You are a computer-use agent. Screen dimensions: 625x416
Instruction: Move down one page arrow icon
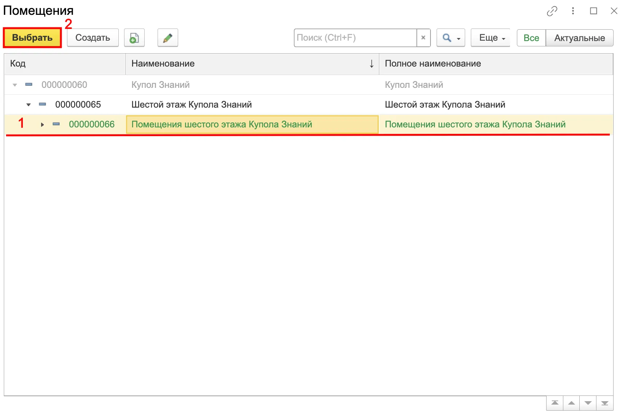(x=588, y=403)
